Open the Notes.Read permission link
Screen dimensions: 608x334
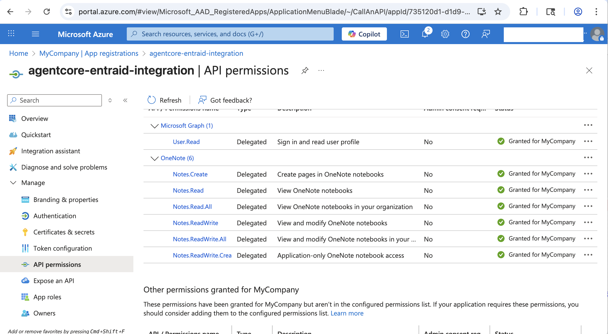[x=188, y=191]
